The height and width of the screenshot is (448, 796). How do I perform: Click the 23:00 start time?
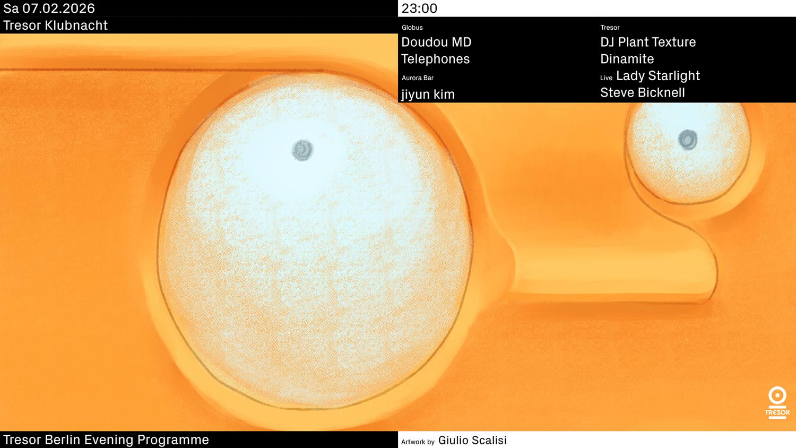(x=419, y=8)
